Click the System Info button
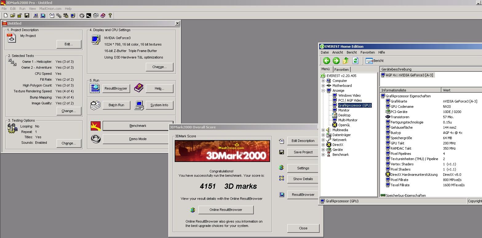 pos(159,105)
